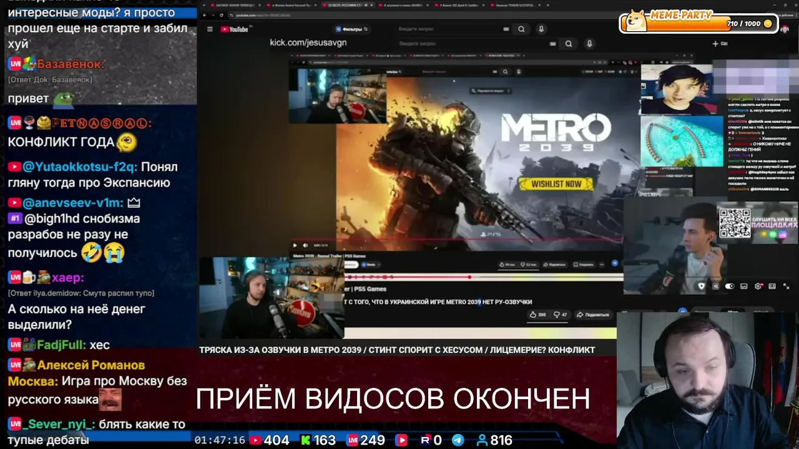This screenshot has width=799, height=449.
Task: Click the WISHLIST NOW button in Metro trailer
Action: pos(556,183)
